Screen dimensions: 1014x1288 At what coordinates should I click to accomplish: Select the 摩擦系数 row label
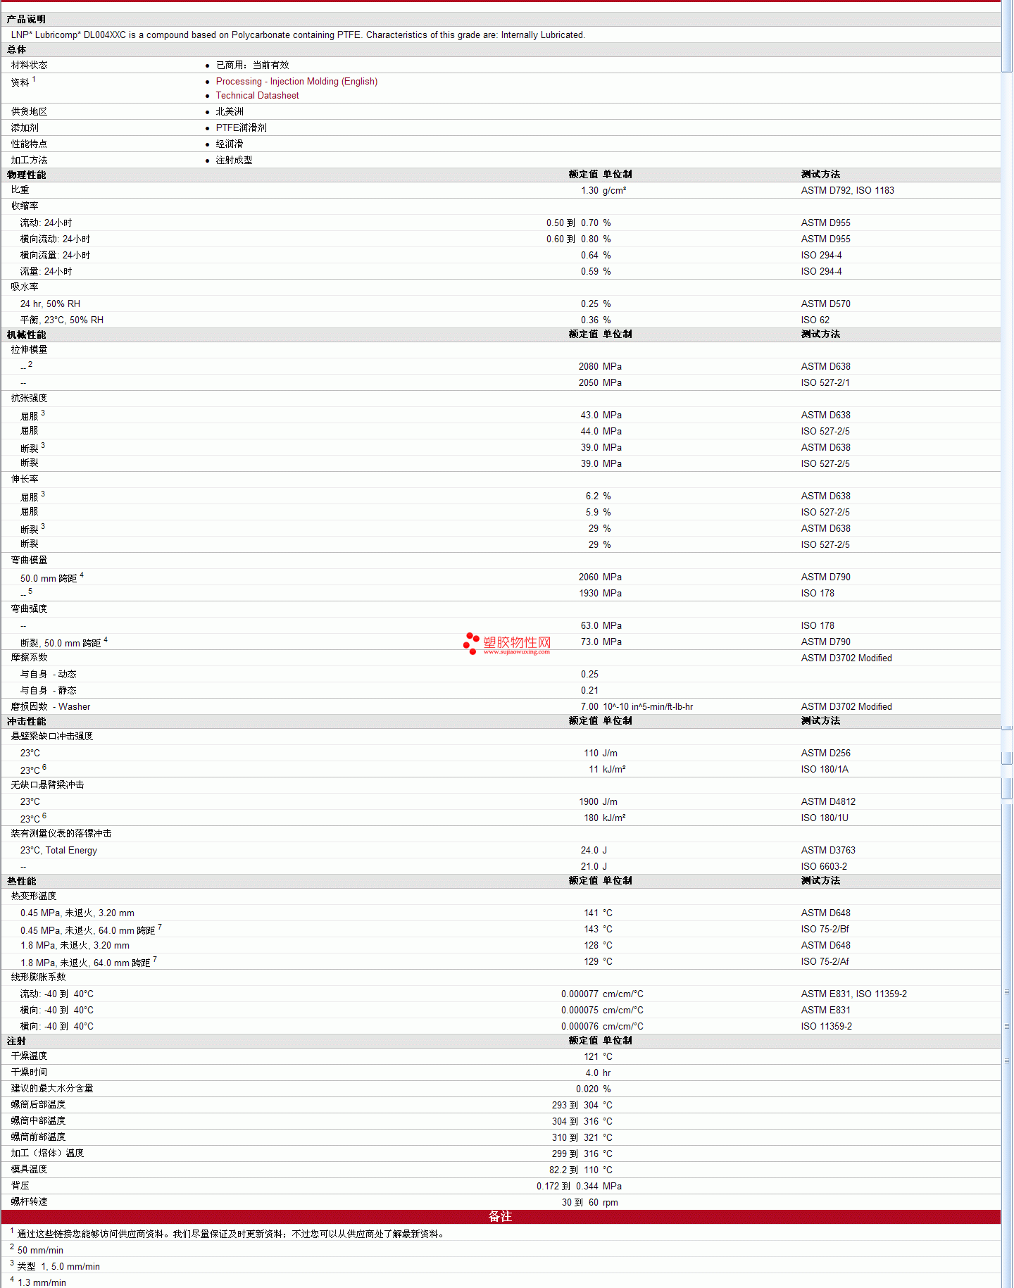[30, 657]
